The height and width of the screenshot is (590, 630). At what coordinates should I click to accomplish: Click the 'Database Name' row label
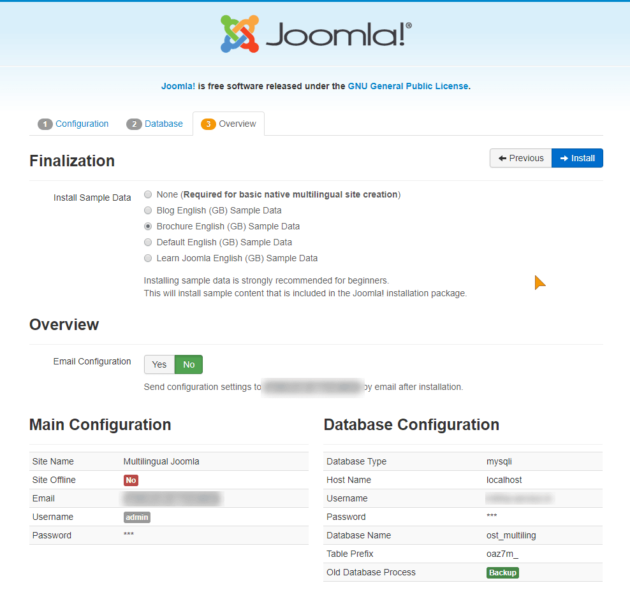tap(359, 535)
